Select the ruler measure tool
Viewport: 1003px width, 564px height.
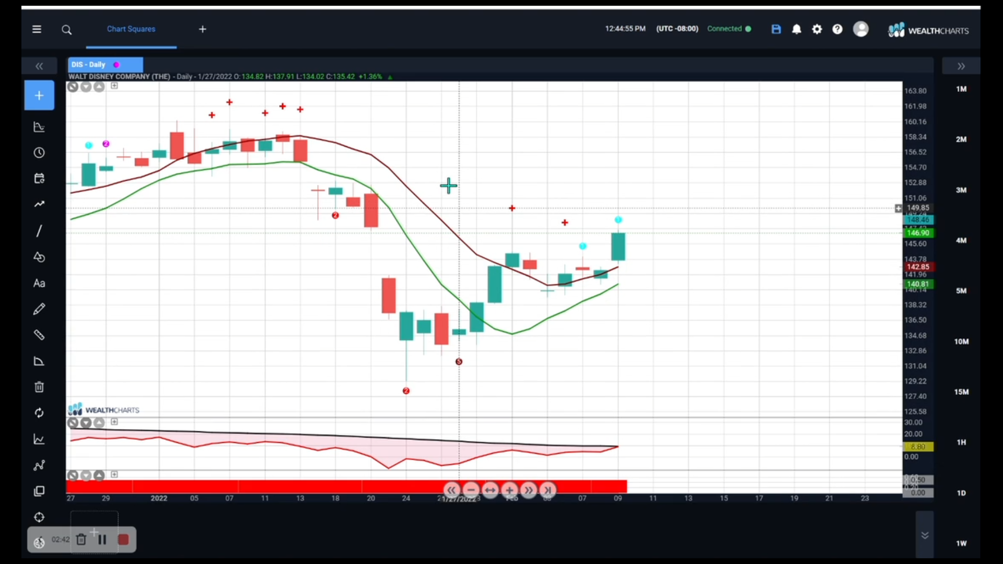(39, 335)
